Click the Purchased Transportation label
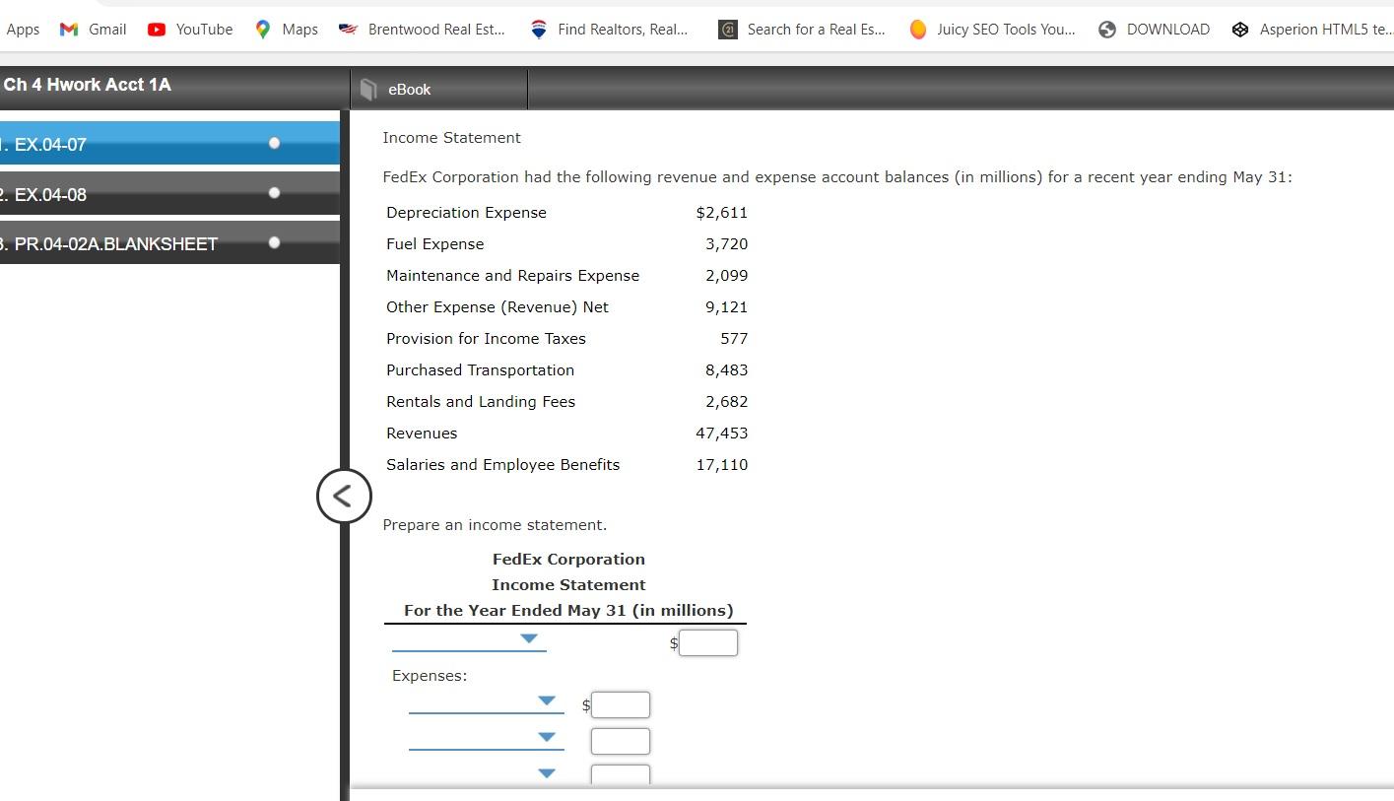Screen dimensions: 1394x801 click(x=480, y=370)
